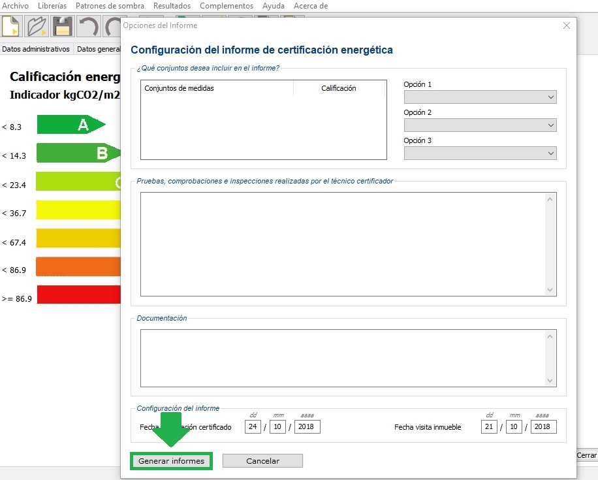Click the Fecha visita inmueble year field
This screenshot has width=598, height=480.
click(x=543, y=427)
